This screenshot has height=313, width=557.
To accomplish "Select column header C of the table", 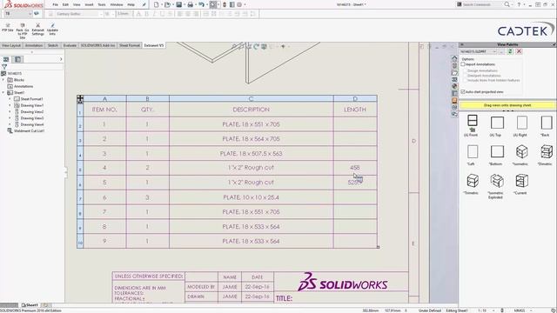I will (252, 98).
